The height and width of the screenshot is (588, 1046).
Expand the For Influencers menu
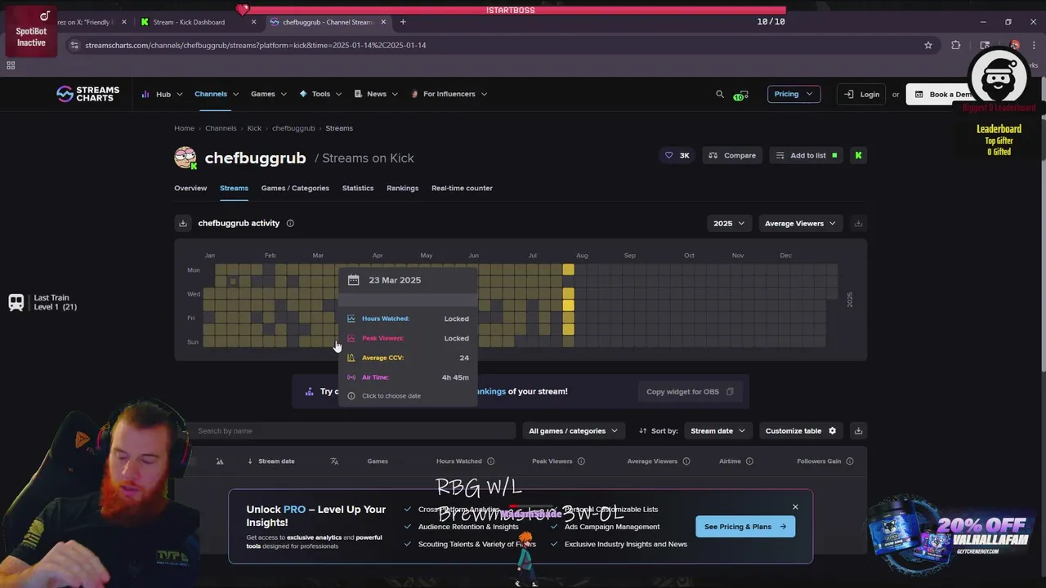[x=449, y=94]
